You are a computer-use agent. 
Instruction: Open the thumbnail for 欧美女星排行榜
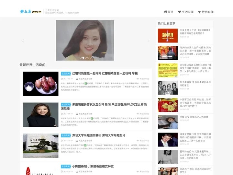pyautogui.click(x=168, y=140)
